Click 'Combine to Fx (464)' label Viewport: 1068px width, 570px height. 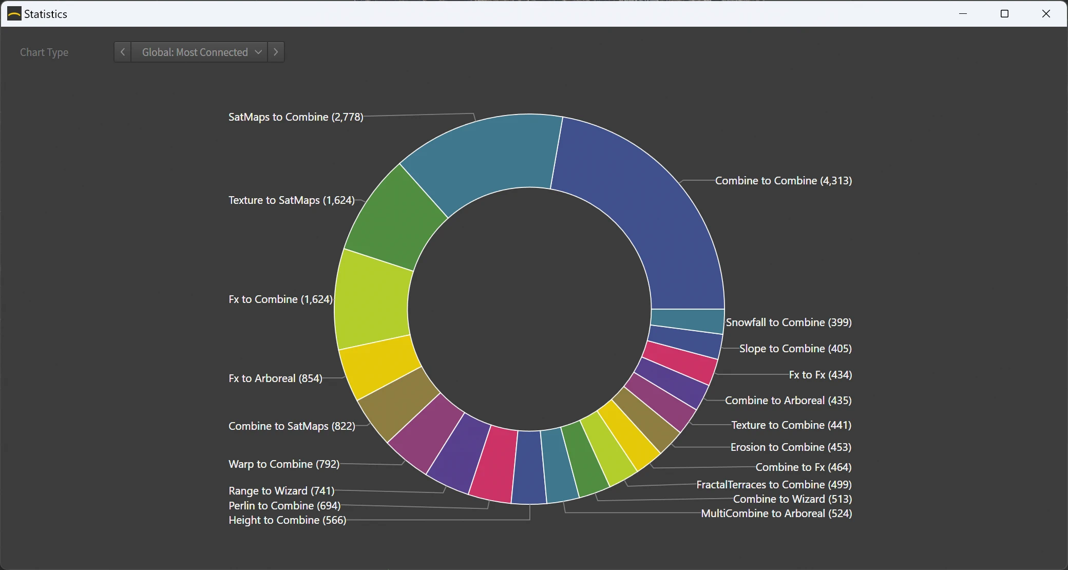804,467
